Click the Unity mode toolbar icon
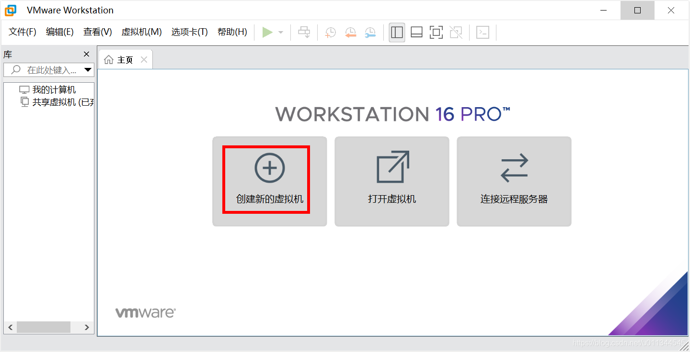 456,32
